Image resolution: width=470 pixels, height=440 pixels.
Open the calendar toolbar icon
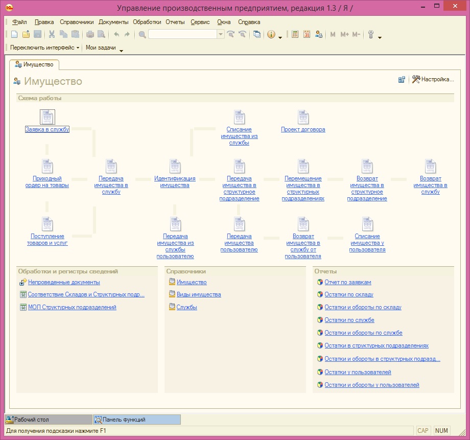coord(307,35)
